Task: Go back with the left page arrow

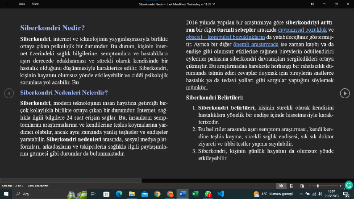Action: 9,93
